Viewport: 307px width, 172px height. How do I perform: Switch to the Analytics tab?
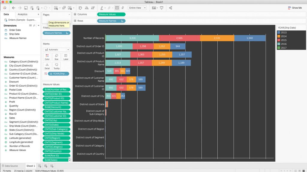click(22, 14)
